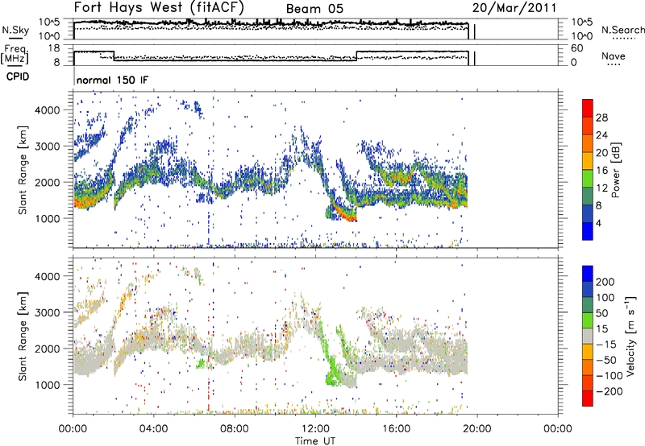Image resolution: width=645 pixels, height=446 pixels.
Task: Click the yellow 16–20 dB Power colorbar segment
Action: point(588,160)
